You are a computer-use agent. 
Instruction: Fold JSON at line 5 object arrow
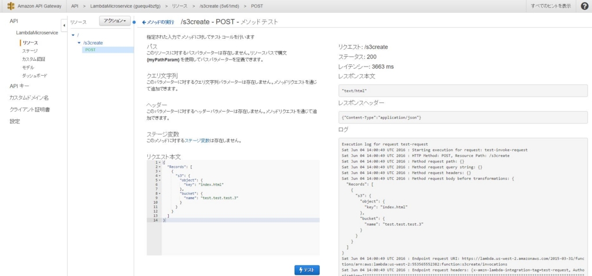tap(160, 180)
